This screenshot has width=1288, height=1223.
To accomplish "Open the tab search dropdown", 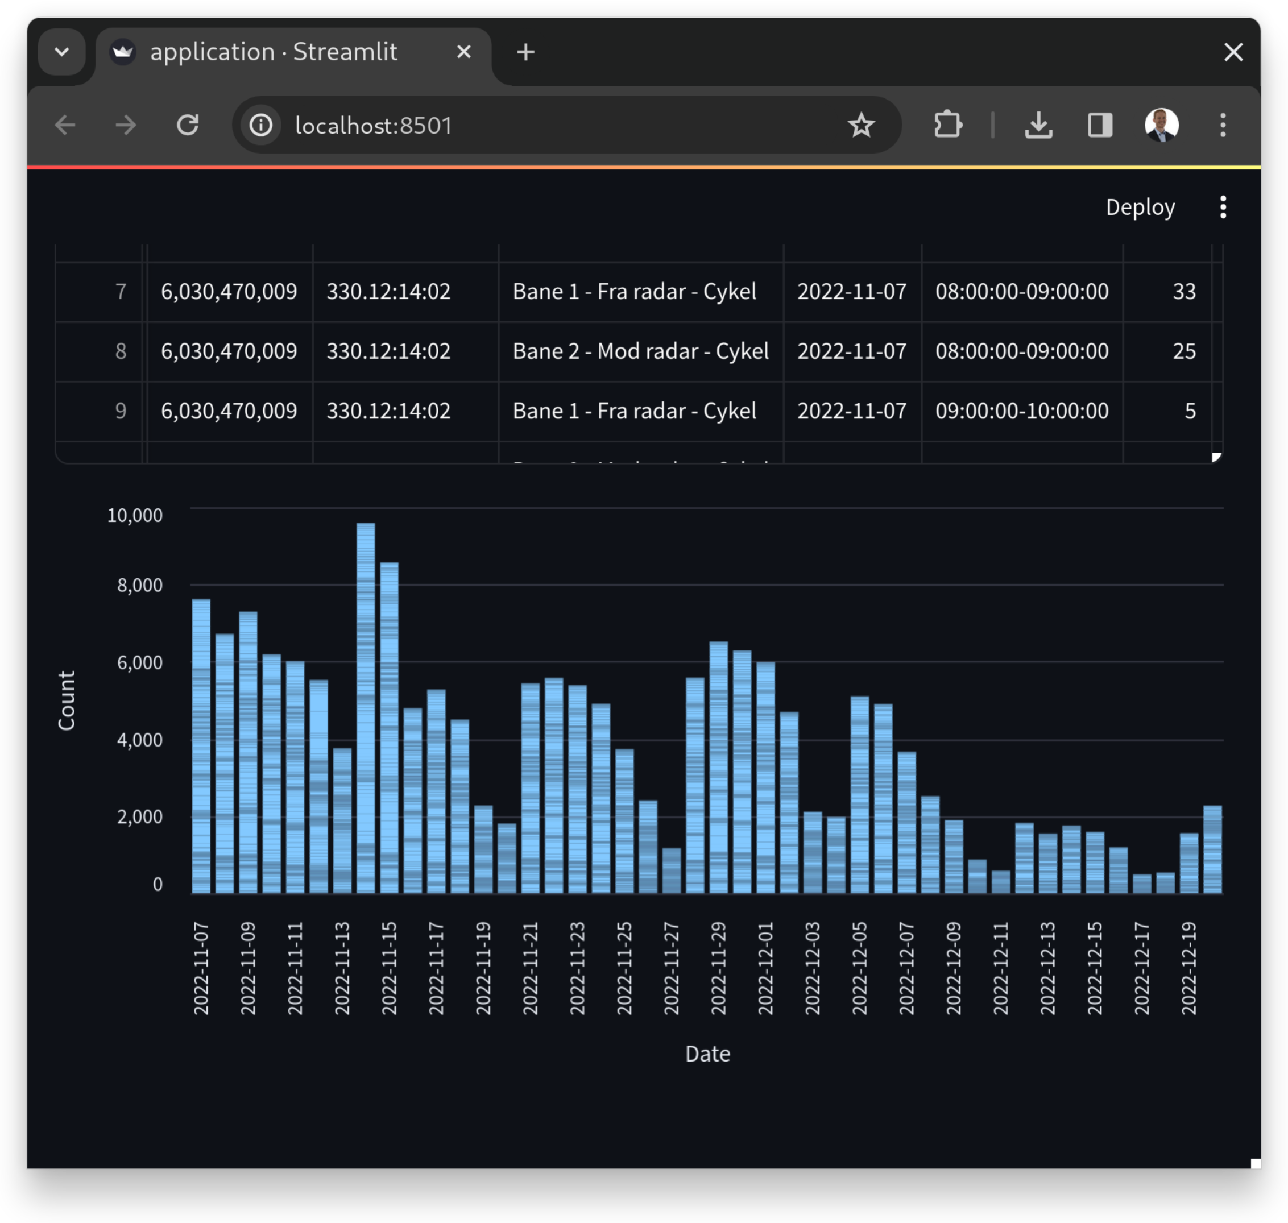I will tap(62, 52).
